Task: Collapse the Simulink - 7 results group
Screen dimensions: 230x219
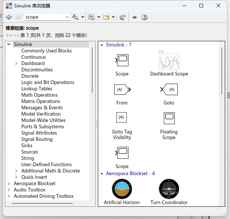Action: [x=102, y=45]
